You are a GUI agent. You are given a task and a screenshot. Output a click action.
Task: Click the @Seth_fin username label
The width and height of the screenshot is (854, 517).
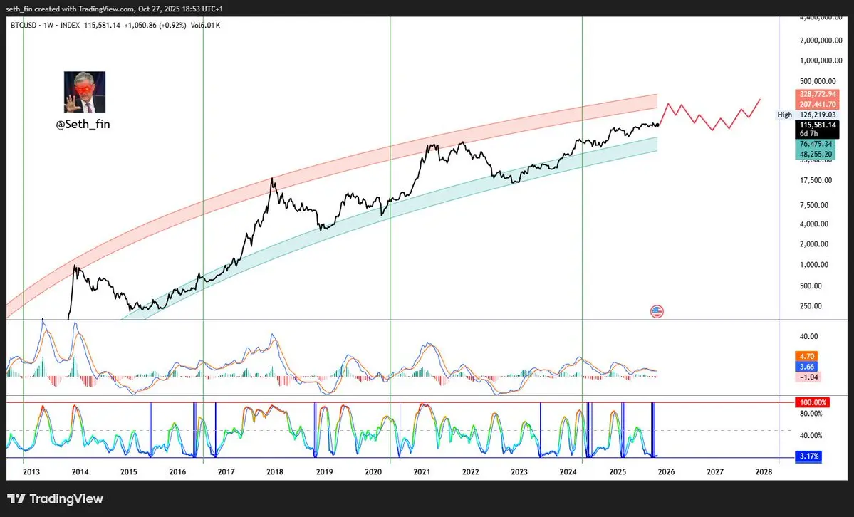[83, 124]
